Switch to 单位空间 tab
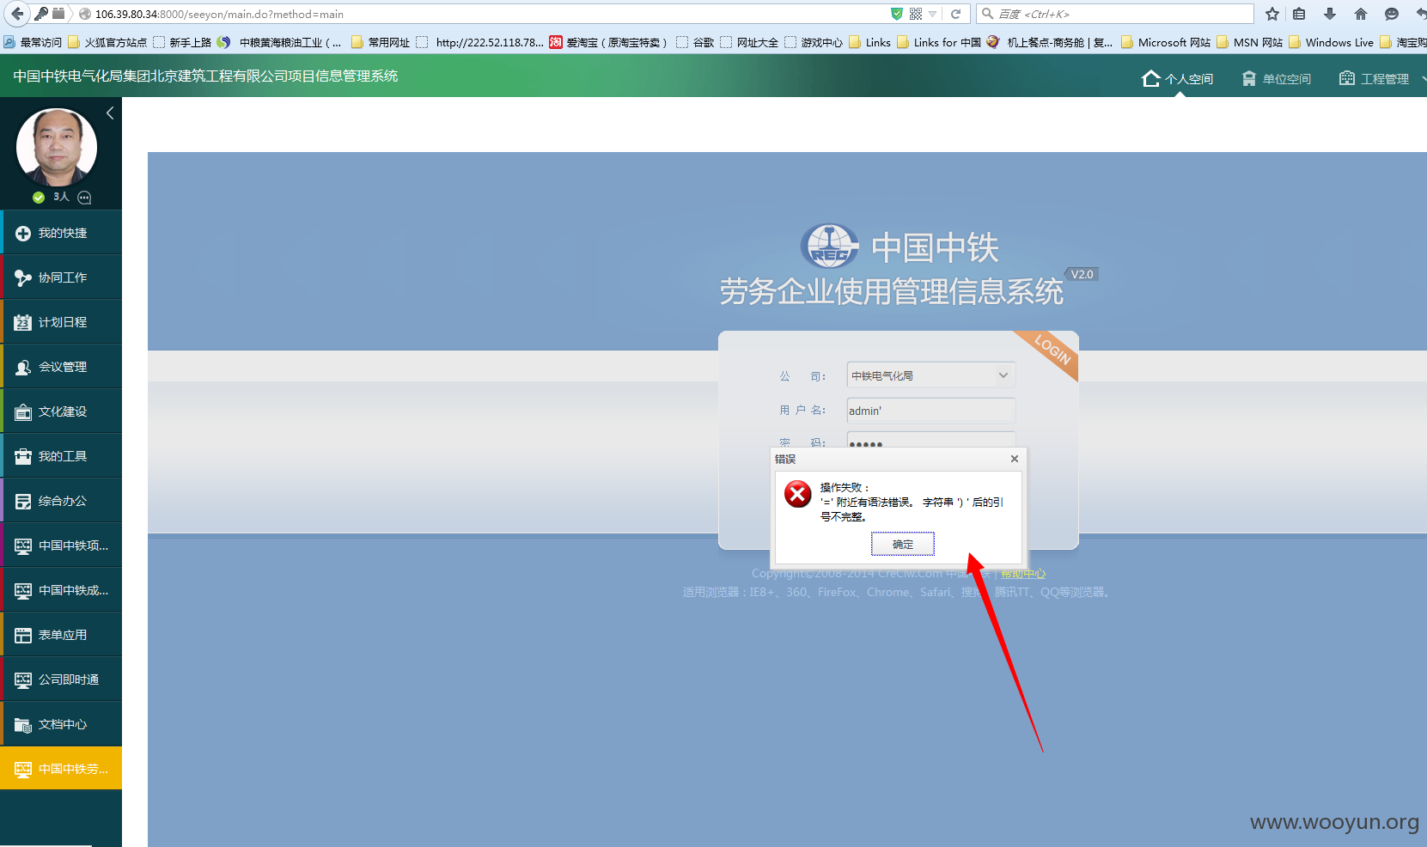This screenshot has width=1427, height=847. (1277, 79)
